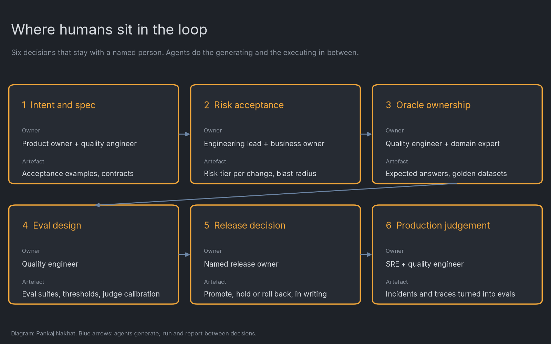Image resolution: width=551 pixels, height=344 pixels.
Task: Click the '1 Intent and spec' card title
Action: pos(59,105)
